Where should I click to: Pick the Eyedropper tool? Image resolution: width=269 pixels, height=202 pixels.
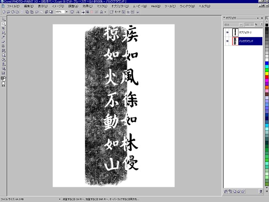pyautogui.click(x=3, y=37)
